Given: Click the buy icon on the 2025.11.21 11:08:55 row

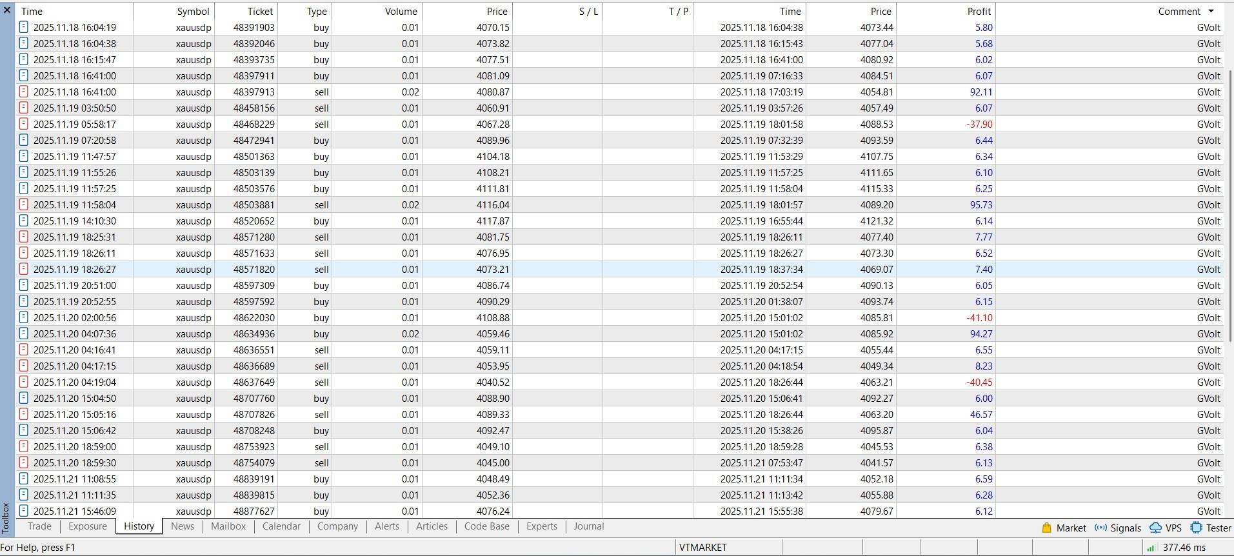Looking at the screenshot, I should pyautogui.click(x=24, y=479).
